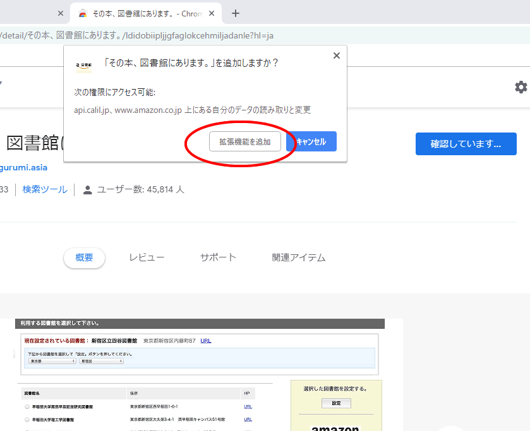Image resolution: width=530 pixels, height=431 pixels.
Task: Click the Chrome Web Store tab favicon
Action: point(83,13)
